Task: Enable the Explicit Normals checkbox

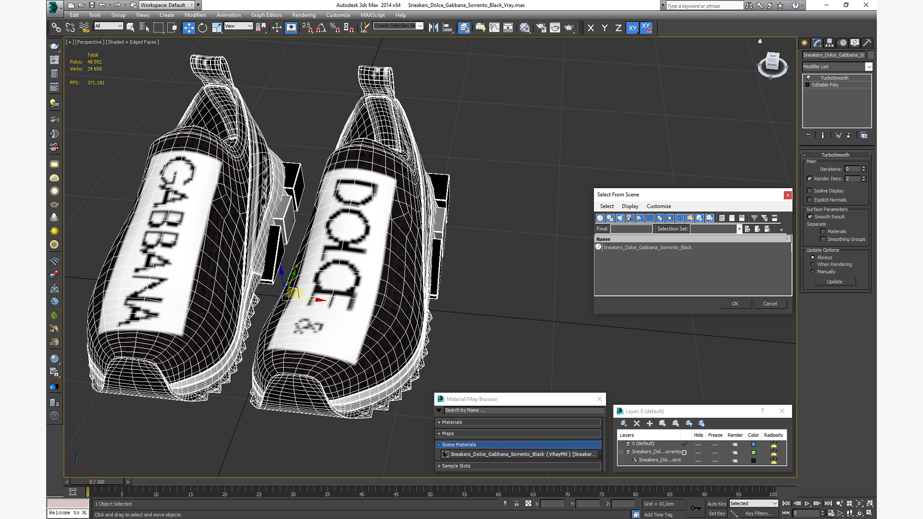Action: tap(810, 200)
